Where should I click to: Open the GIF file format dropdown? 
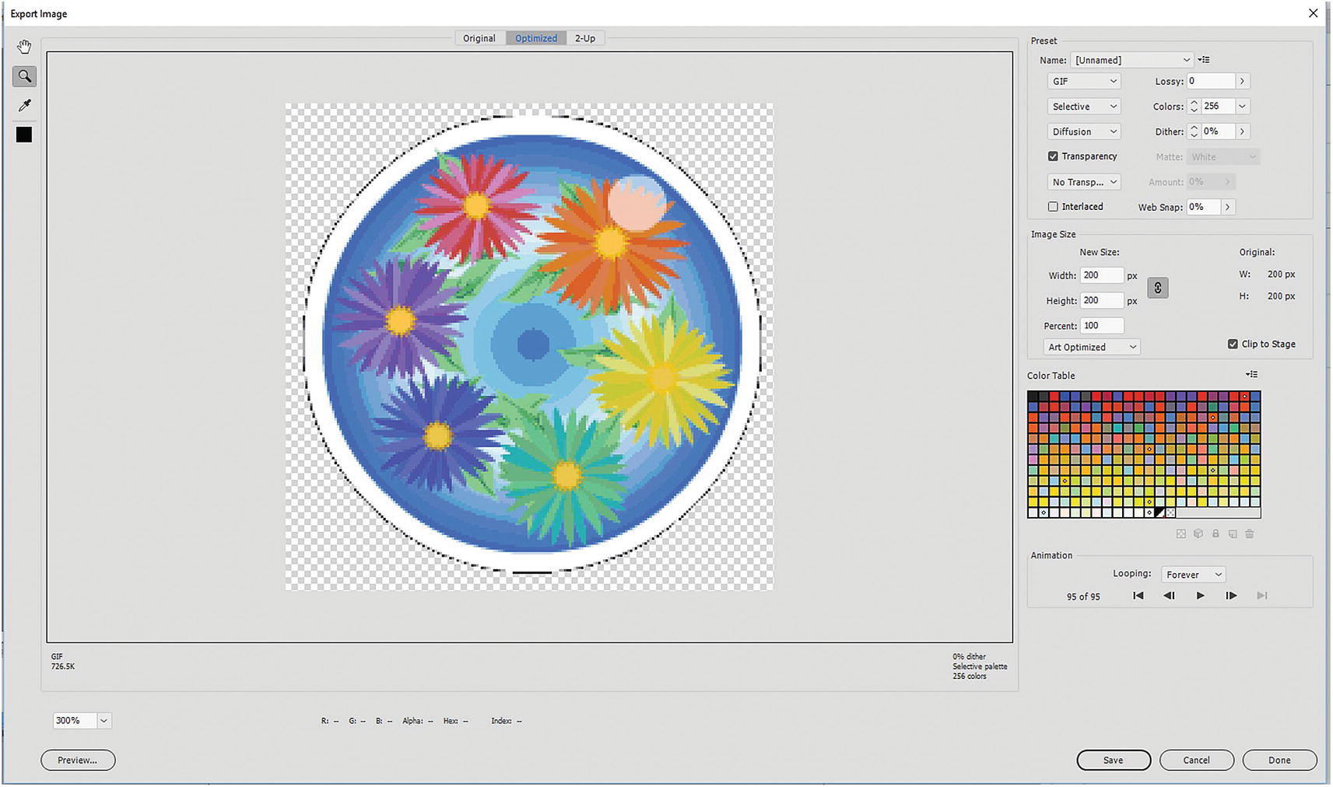pos(1084,82)
